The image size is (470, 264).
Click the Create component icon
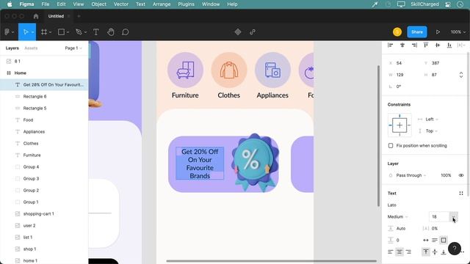click(x=238, y=32)
